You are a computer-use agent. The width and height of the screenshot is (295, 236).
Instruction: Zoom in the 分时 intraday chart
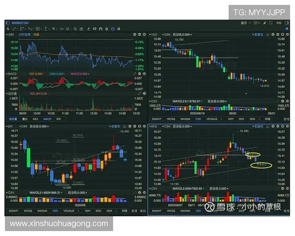tap(144, 34)
